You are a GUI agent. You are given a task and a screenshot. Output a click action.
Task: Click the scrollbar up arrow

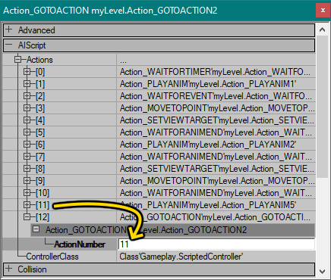tap(322, 30)
